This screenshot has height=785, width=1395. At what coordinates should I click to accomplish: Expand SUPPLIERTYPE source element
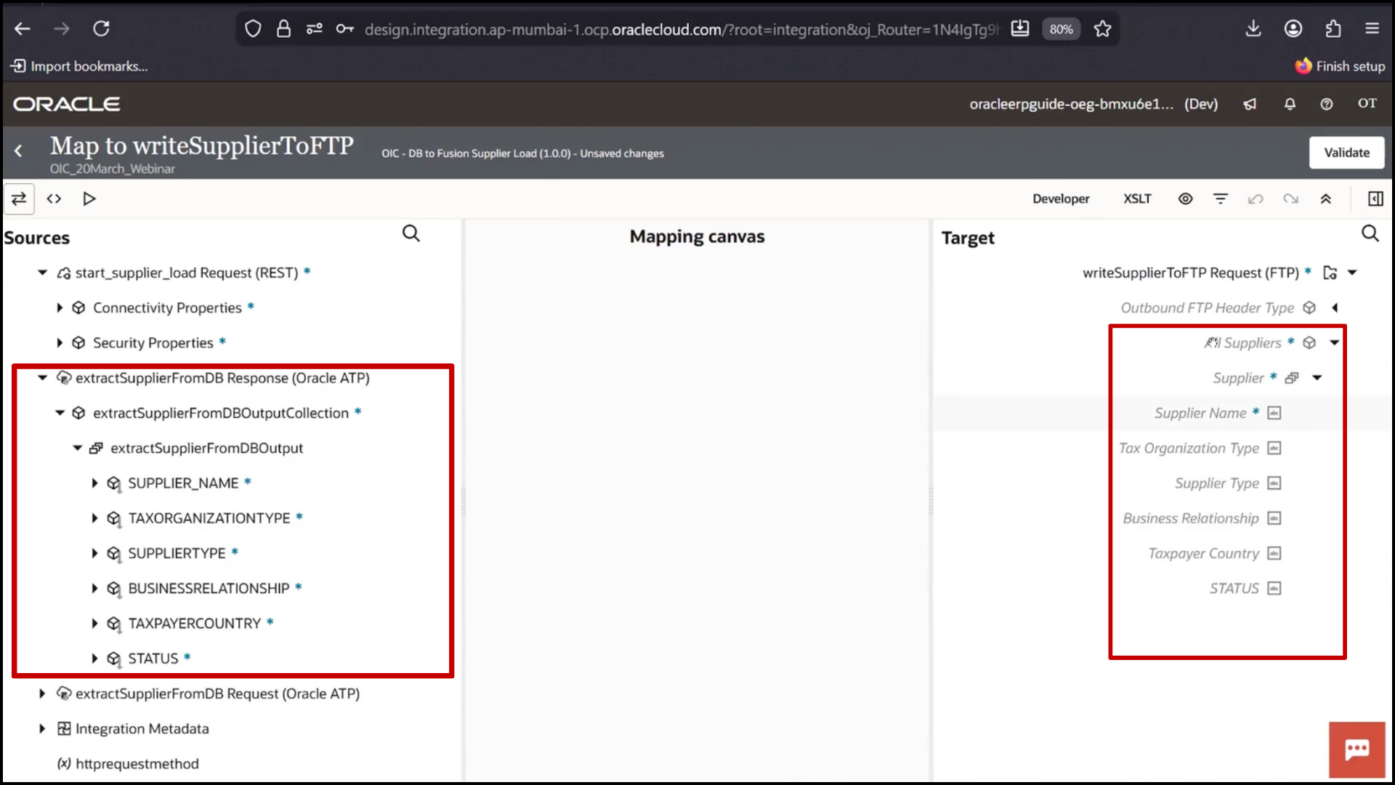(94, 553)
